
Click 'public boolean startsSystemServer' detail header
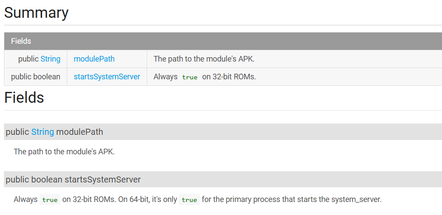223,179
